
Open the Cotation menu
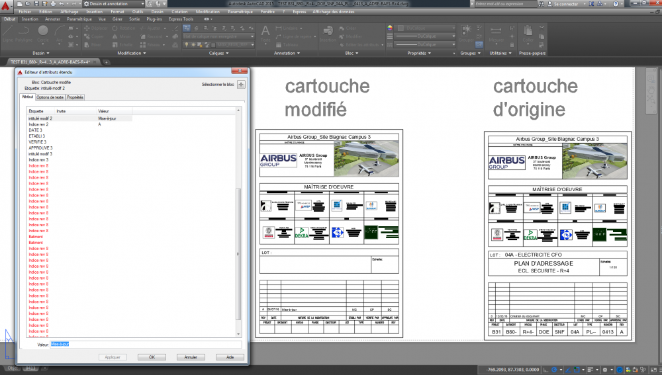point(179,12)
